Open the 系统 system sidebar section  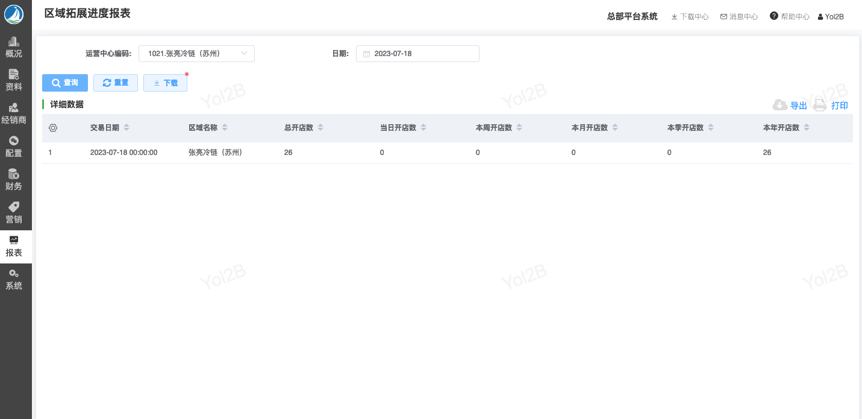(x=14, y=280)
